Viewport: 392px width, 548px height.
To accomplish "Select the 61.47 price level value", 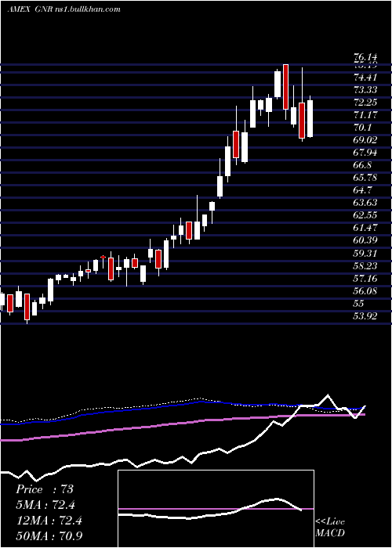I will [x=365, y=228].
